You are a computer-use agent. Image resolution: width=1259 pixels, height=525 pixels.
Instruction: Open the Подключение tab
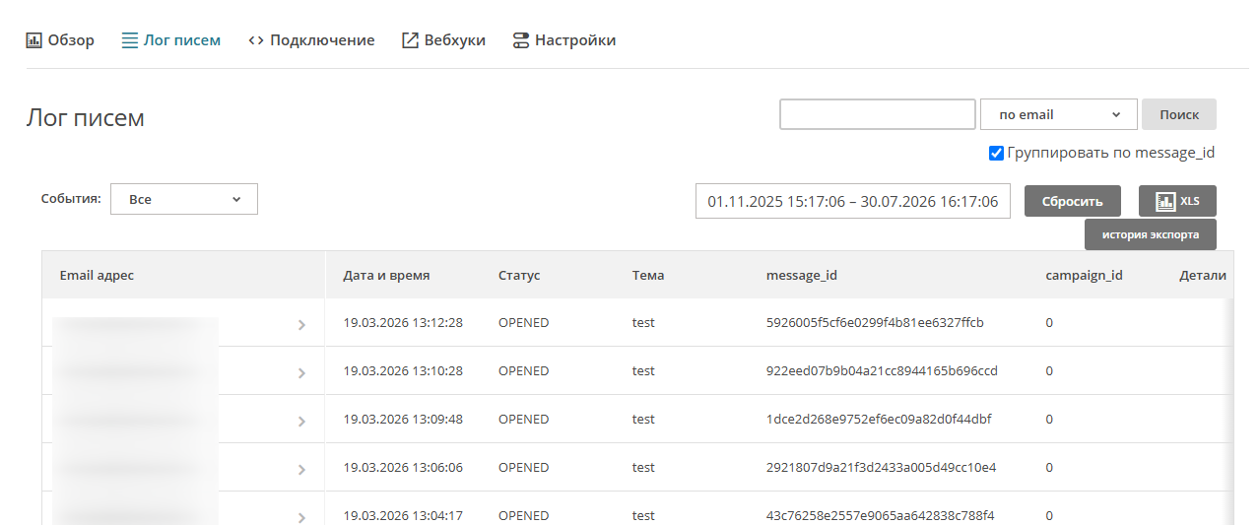[x=311, y=40]
